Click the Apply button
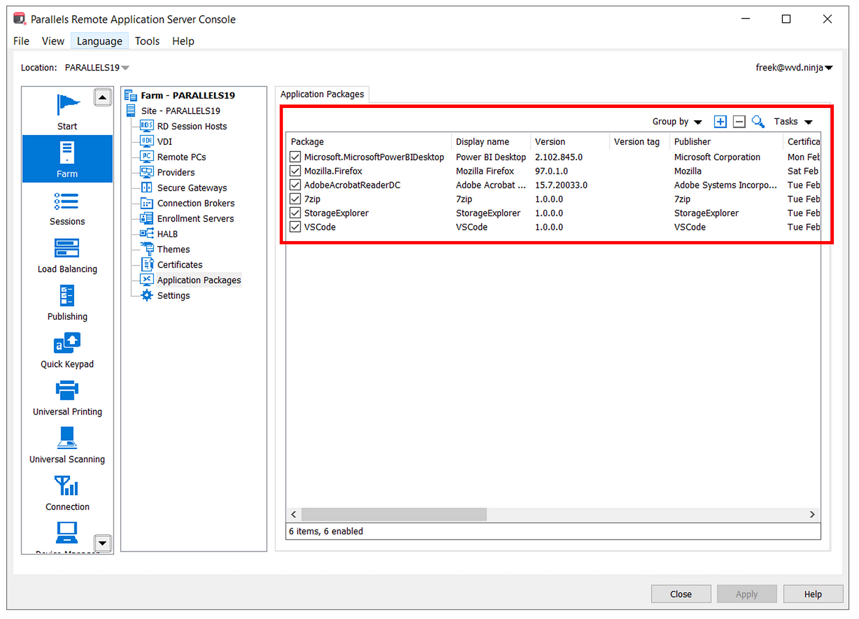The width and height of the screenshot is (859, 619). tap(747, 594)
